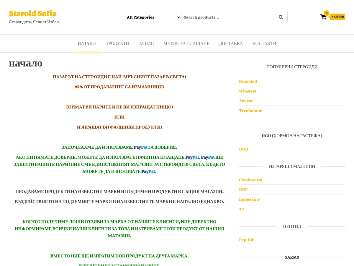Open the ДОСТАВКА menu item
Viewport: 354px width, 266px height.
pos(231,43)
